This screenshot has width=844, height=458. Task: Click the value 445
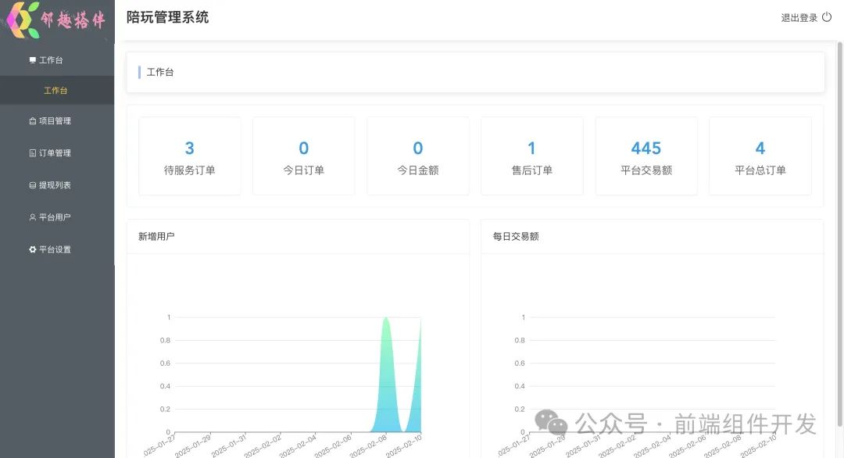click(x=646, y=148)
